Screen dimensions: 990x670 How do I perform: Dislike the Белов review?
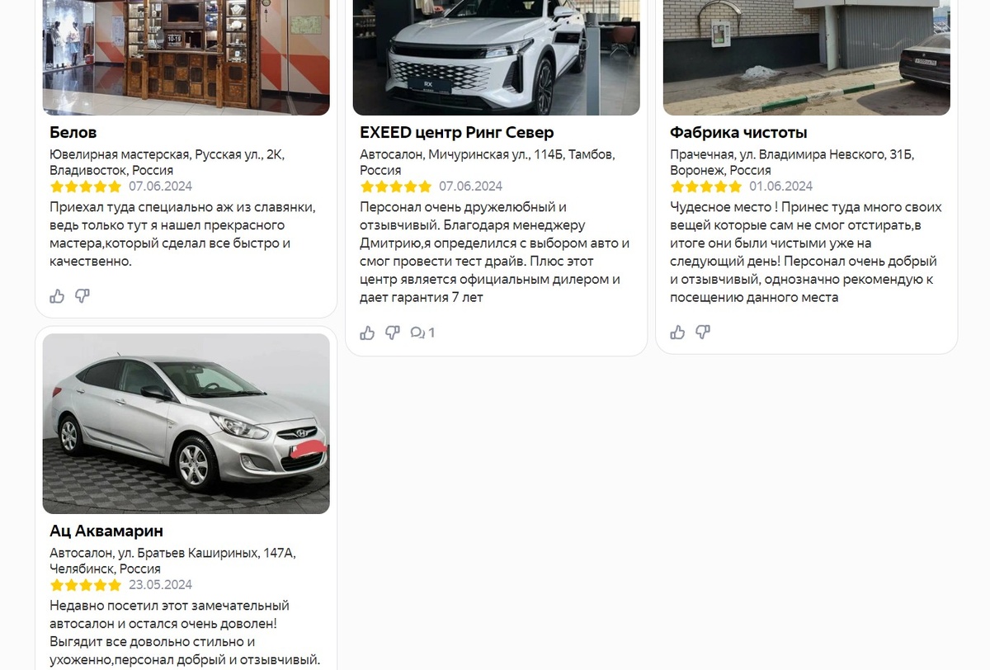coord(82,296)
